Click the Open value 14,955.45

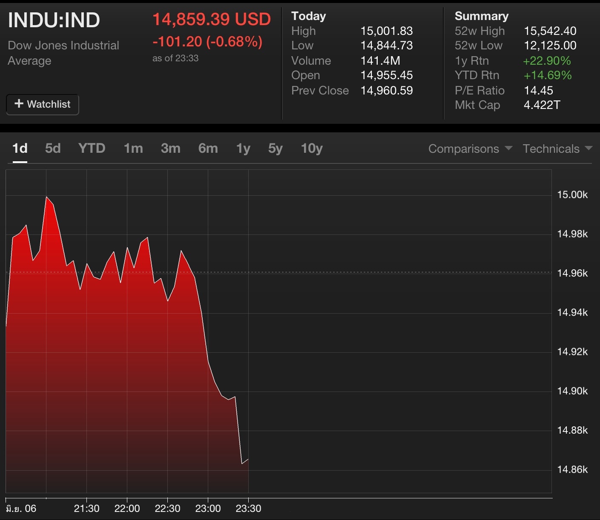[x=387, y=75]
